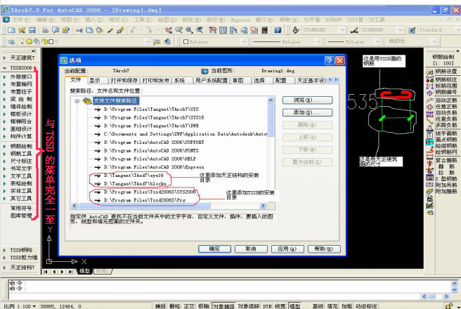
Task: Click the Match Properties brush icon
Action: (x=110, y=30)
